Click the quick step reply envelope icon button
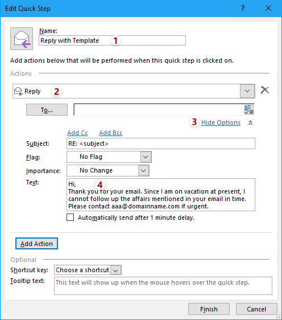282x320 pixels. [x=22, y=39]
